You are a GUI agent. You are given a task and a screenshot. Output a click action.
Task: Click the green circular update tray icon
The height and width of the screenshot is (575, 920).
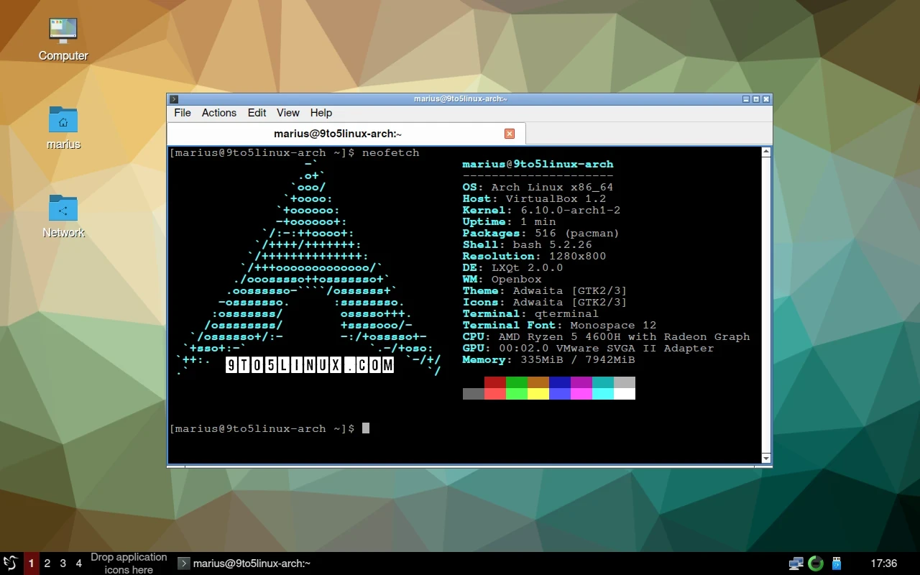coord(815,563)
